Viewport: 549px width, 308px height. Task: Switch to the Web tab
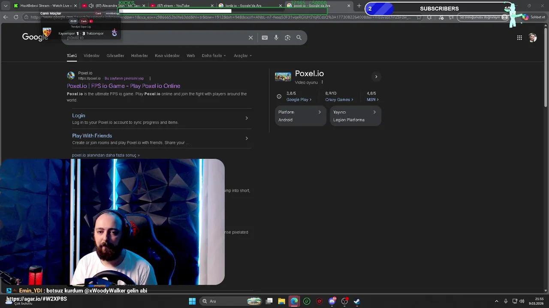tap(190, 56)
